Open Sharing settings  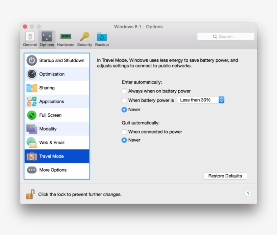coord(57,88)
